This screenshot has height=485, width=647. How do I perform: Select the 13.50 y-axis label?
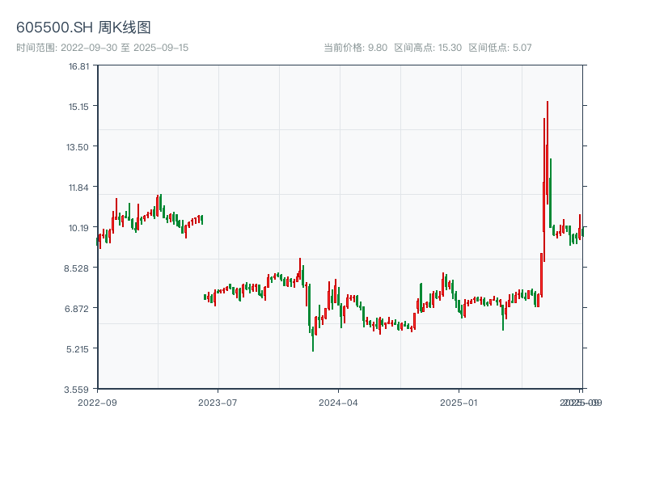tap(78, 146)
